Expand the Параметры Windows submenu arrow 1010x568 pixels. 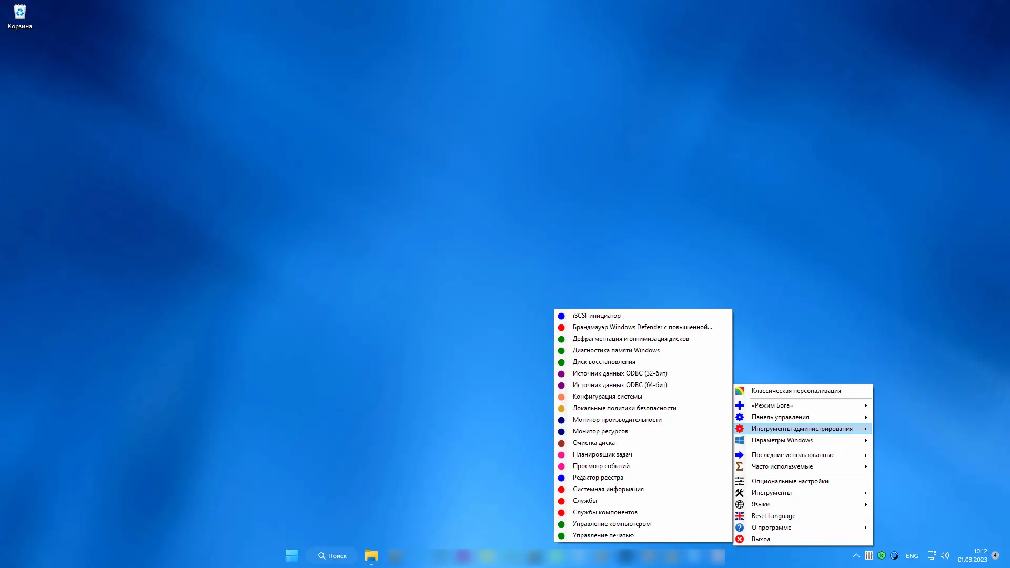865,440
